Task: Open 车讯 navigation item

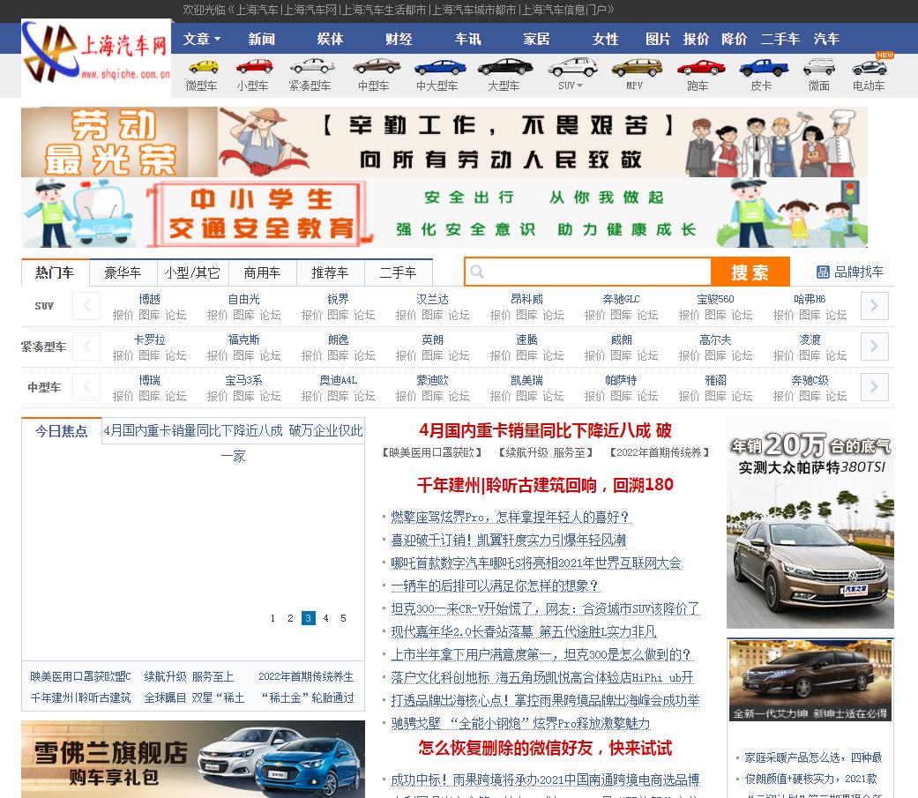Action: coord(467,39)
